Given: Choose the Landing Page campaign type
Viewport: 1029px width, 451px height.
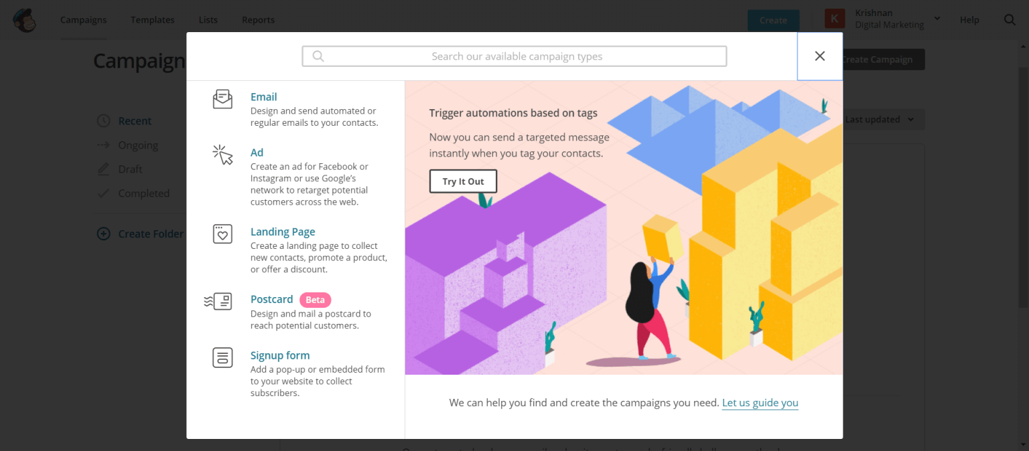Looking at the screenshot, I should click(x=282, y=232).
